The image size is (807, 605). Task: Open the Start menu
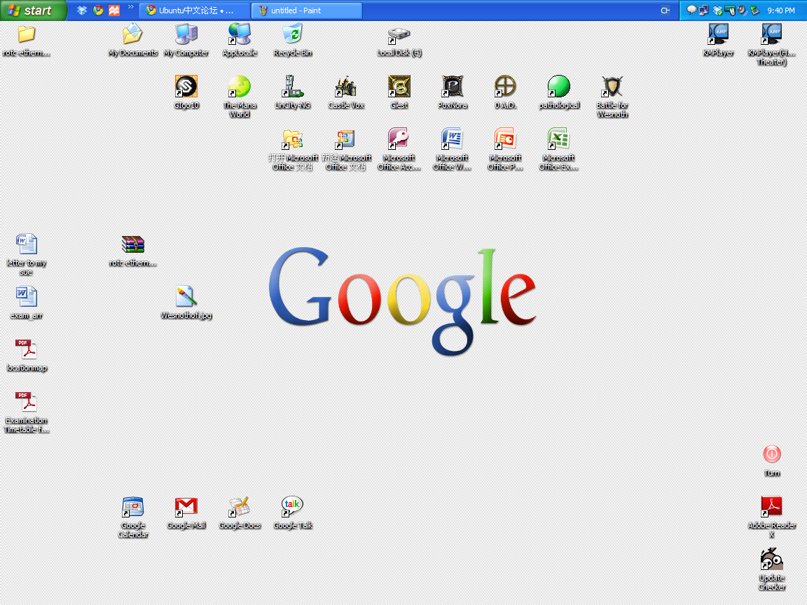point(33,11)
